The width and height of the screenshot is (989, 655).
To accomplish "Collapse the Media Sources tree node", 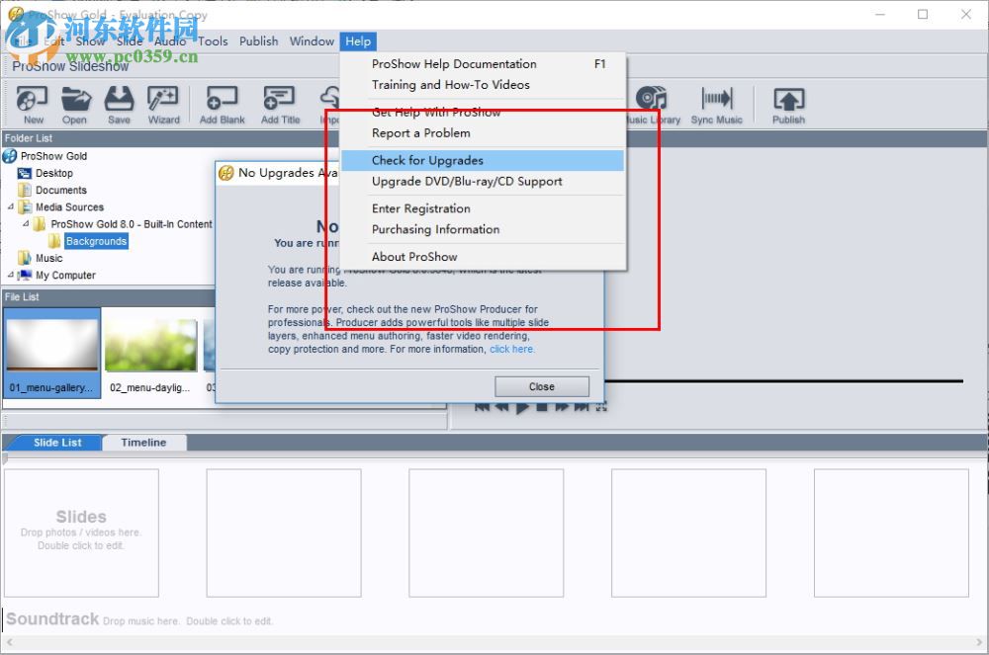I will (x=10, y=206).
